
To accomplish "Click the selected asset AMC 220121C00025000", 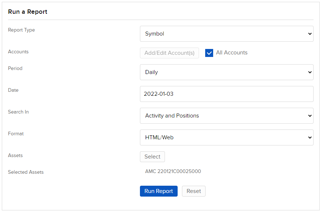I will click(x=173, y=171).
